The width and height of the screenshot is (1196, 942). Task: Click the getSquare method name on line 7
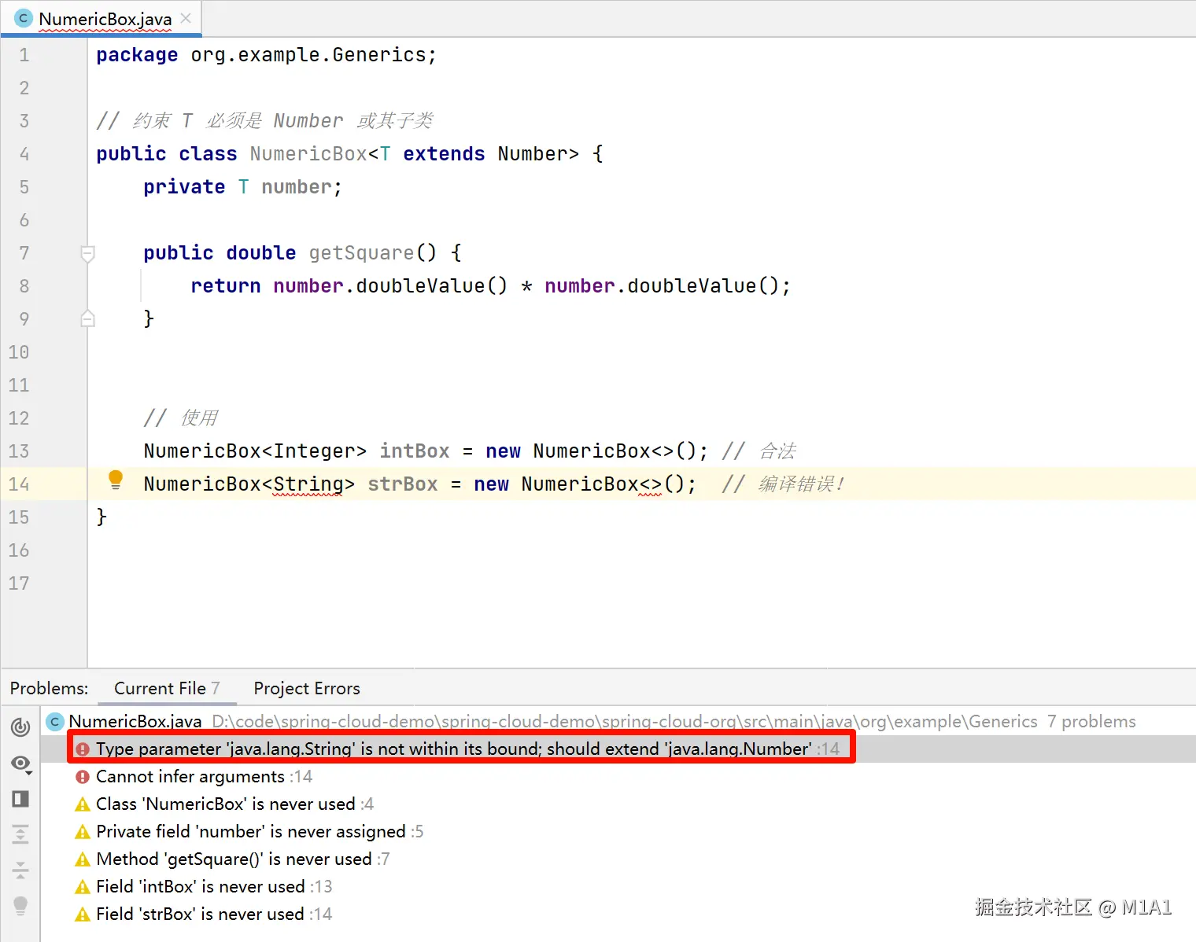pyautogui.click(x=361, y=253)
